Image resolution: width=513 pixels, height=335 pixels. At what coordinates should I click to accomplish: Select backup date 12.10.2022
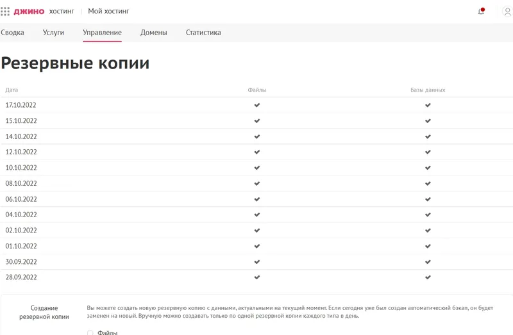pos(21,152)
